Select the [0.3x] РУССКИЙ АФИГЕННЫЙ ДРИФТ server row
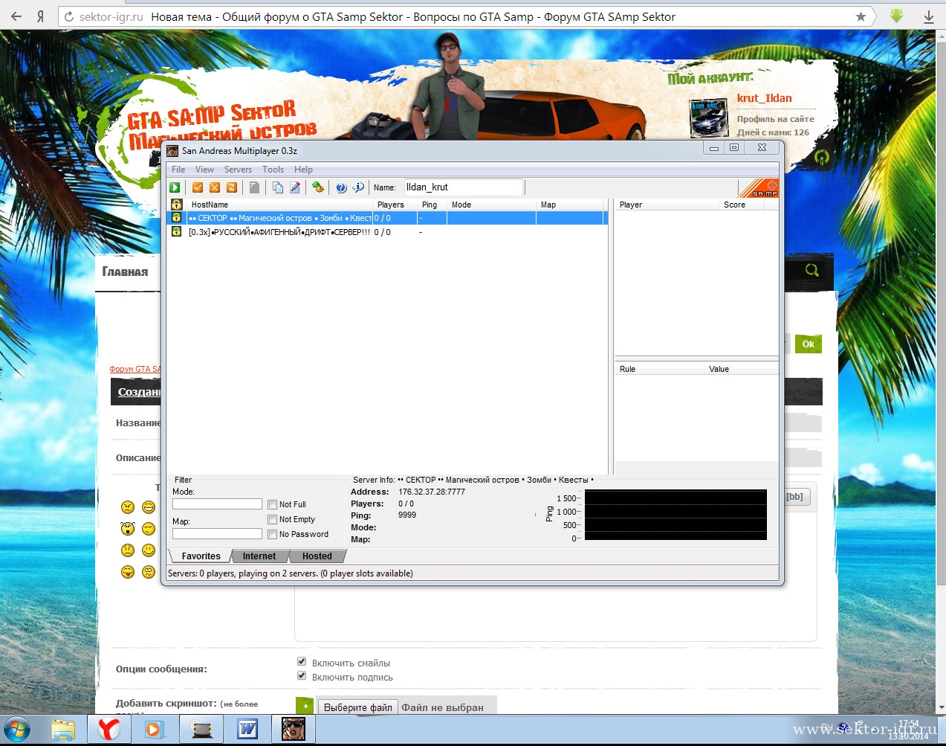The width and height of the screenshot is (946, 746). click(386, 232)
